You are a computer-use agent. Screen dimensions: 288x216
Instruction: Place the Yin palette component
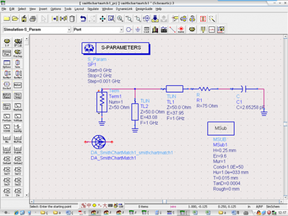[7, 192]
